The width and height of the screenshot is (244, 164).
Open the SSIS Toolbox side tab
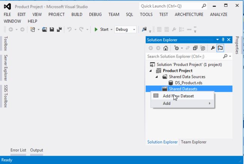click(x=6, y=96)
